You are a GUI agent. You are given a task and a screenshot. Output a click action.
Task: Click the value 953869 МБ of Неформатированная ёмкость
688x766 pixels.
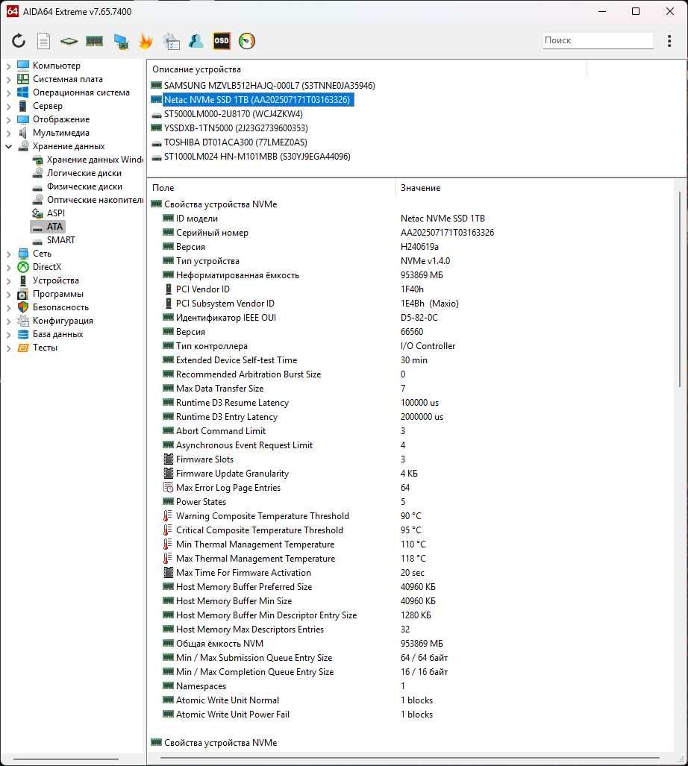[x=422, y=275]
